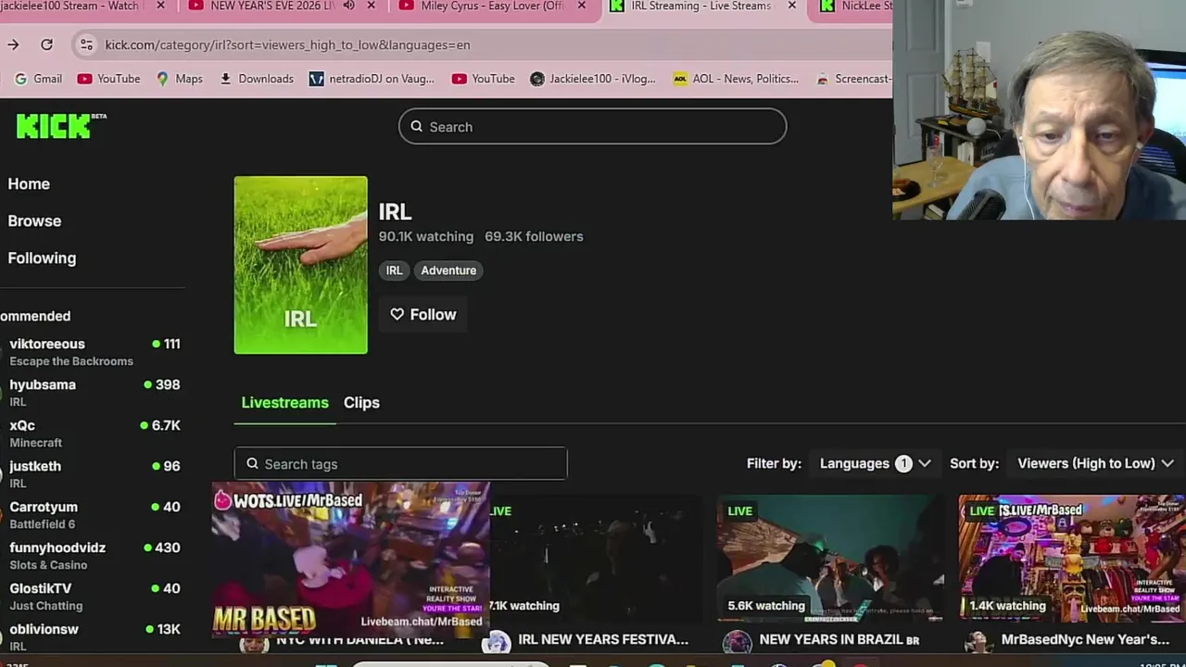Open Browse in the sidebar
This screenshot has width=1186, height=667.
pyautogui.click(x=34, y=220)
